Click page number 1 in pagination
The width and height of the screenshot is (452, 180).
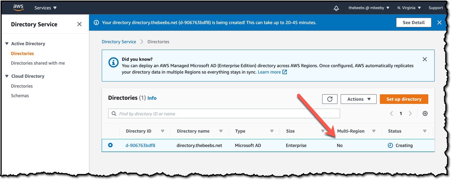click(401, 113)
